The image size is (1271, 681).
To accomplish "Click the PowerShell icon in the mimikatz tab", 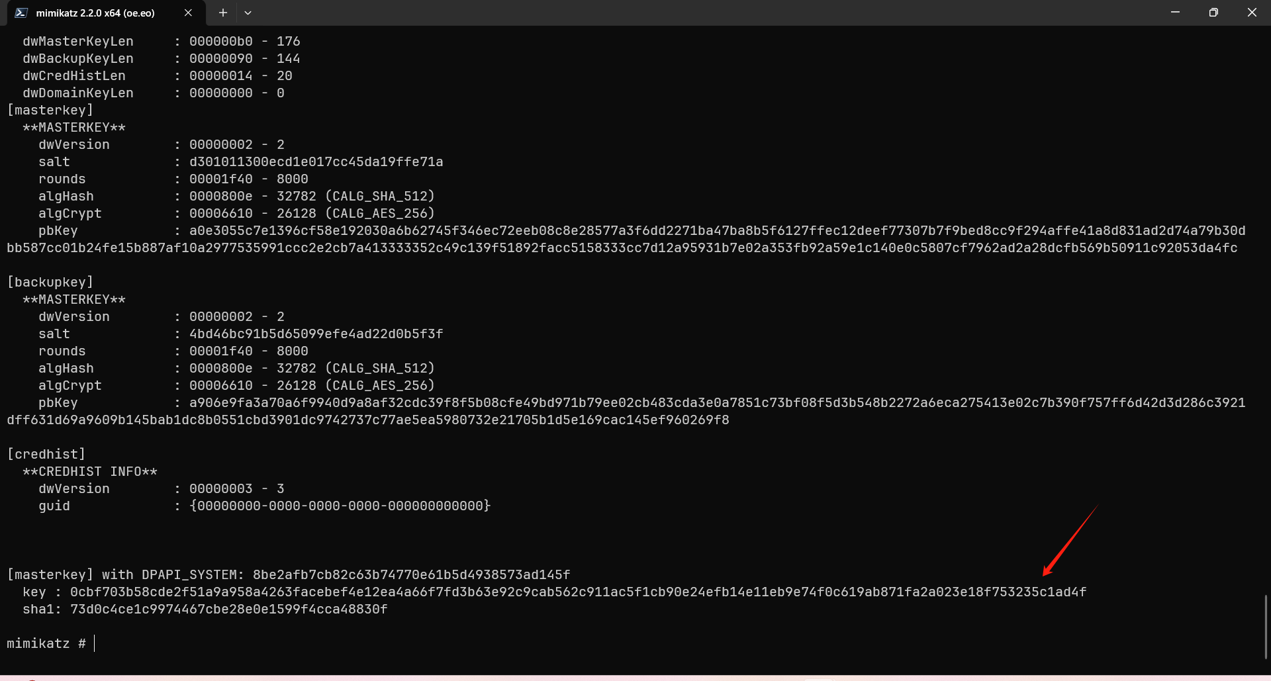I will (x=21, y=13).
